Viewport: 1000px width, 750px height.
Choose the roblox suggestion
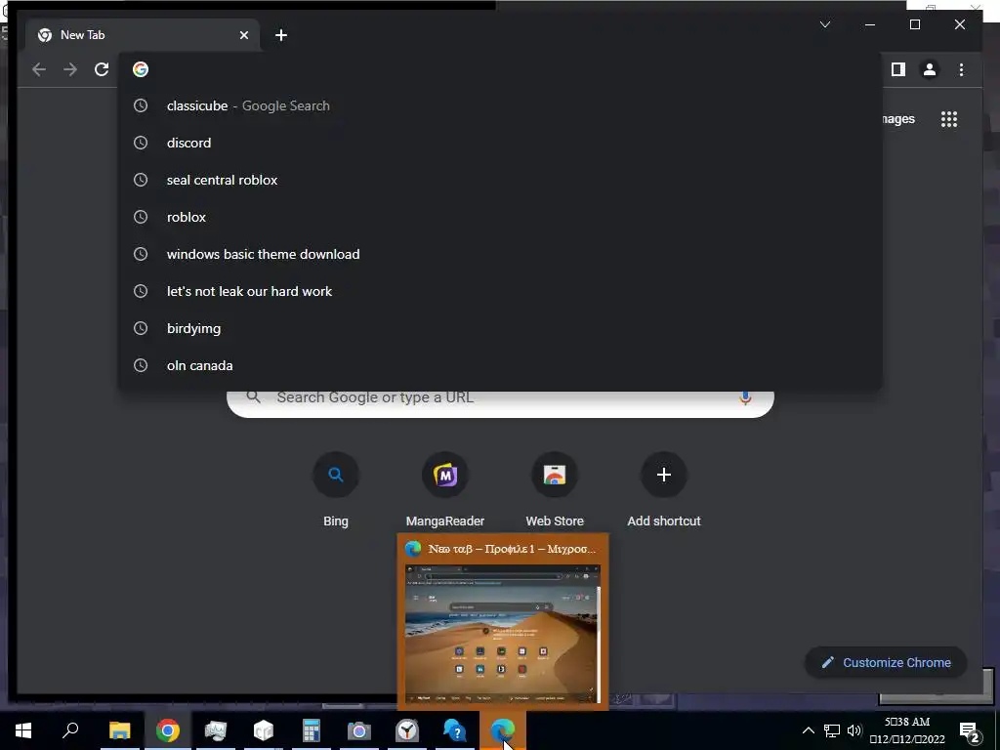[500, 217]
